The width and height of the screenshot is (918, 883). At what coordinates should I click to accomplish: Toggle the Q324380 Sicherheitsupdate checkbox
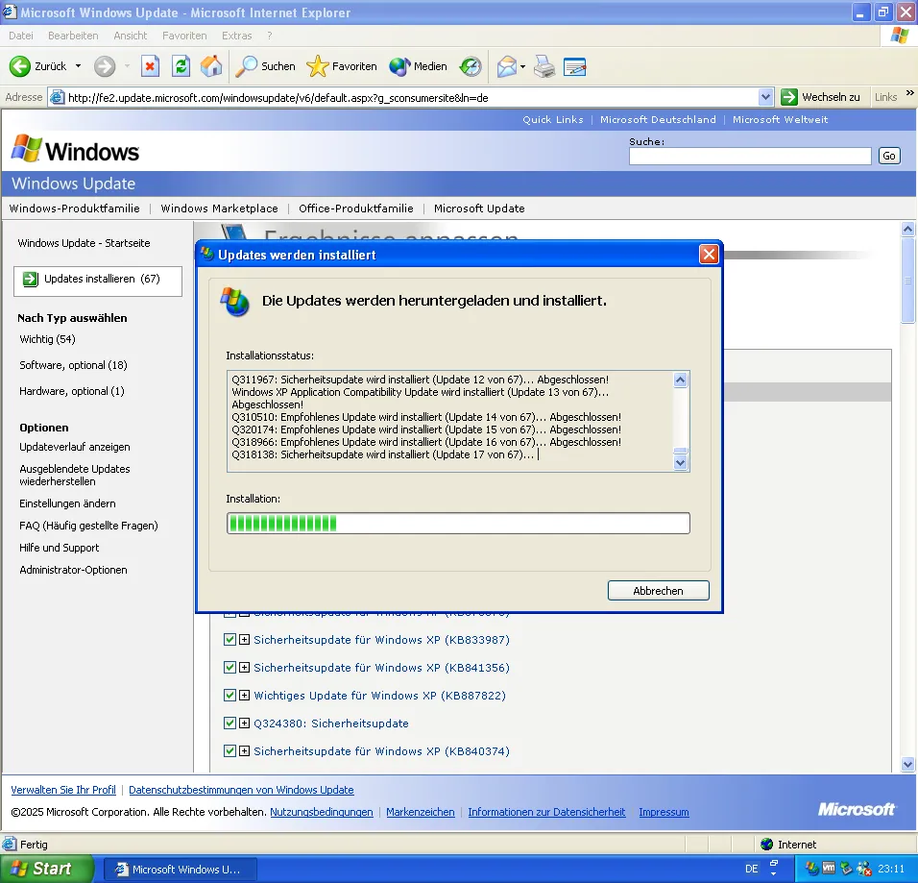point(229,724)
